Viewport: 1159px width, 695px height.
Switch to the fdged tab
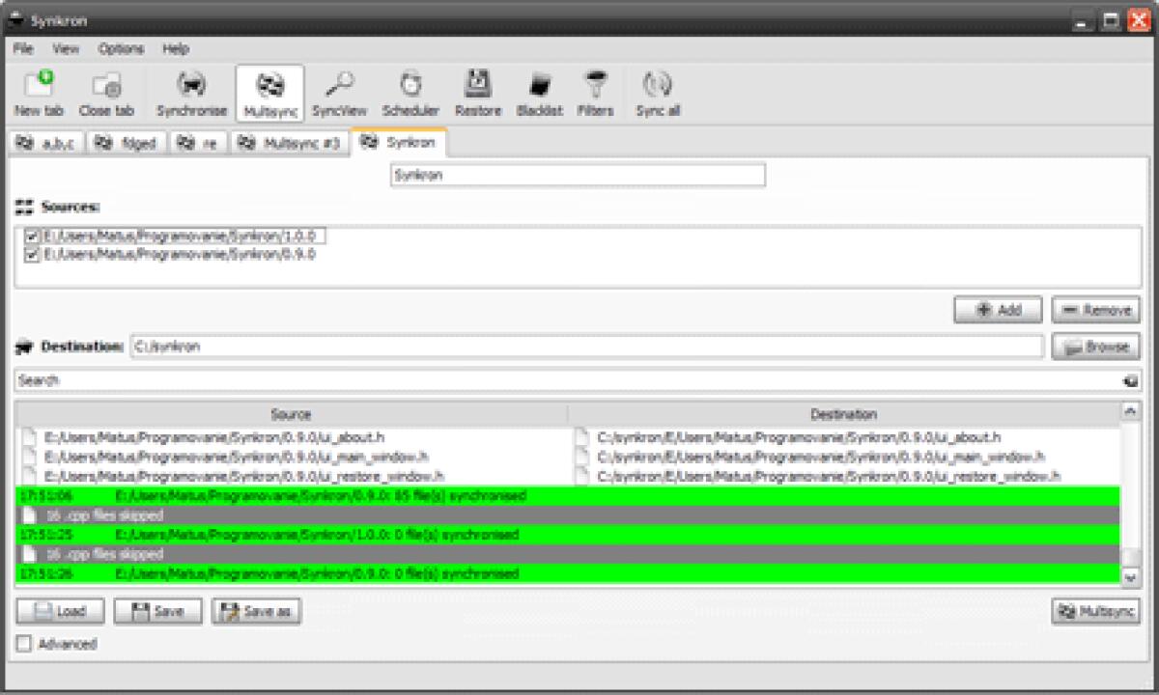[x=128, y=143]
